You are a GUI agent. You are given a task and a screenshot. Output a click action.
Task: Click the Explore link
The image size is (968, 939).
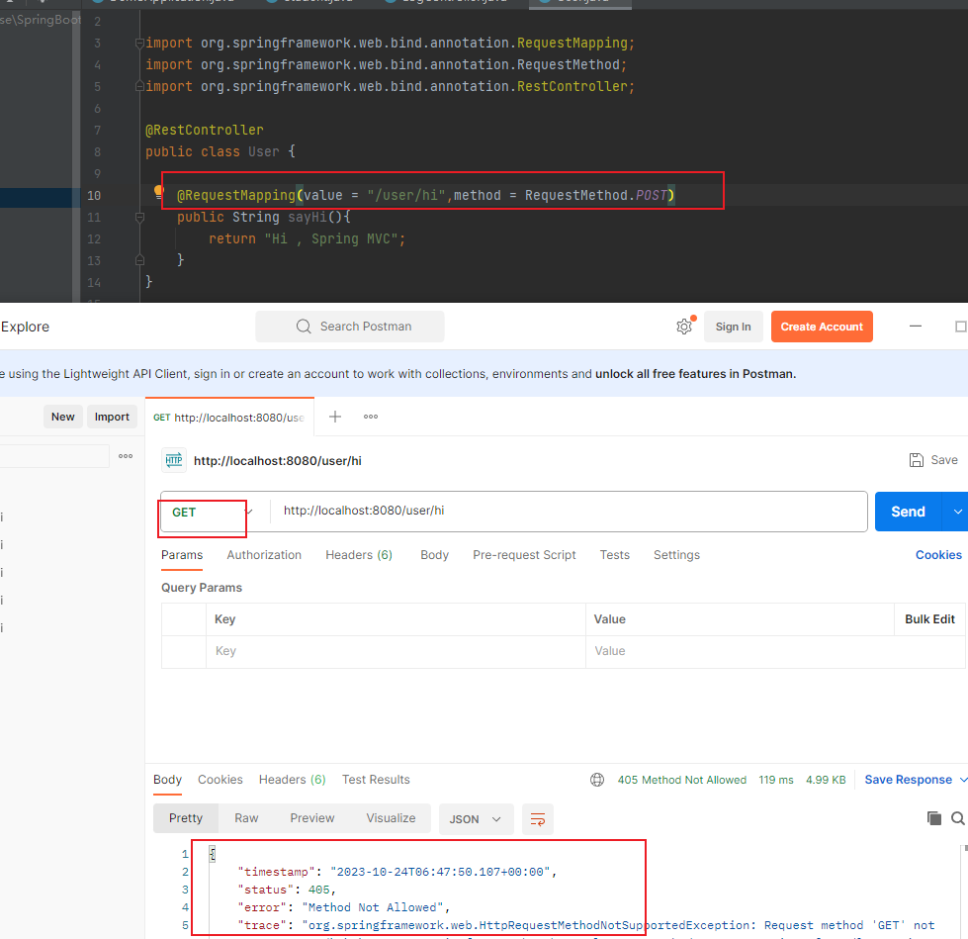(25, 327)
